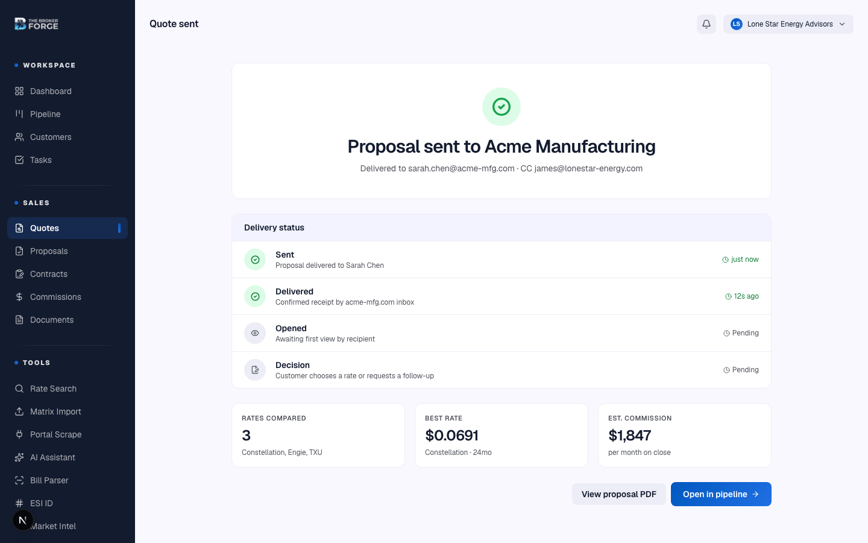868x543 pixels.
Task: Click the Rates Compared card
Action: (x=318, y=435)
